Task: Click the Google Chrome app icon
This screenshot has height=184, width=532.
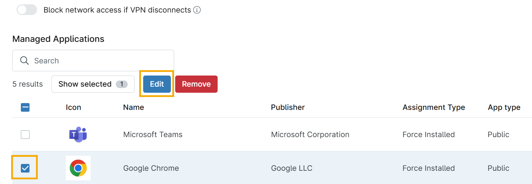Action: click(x=78, y=168)
